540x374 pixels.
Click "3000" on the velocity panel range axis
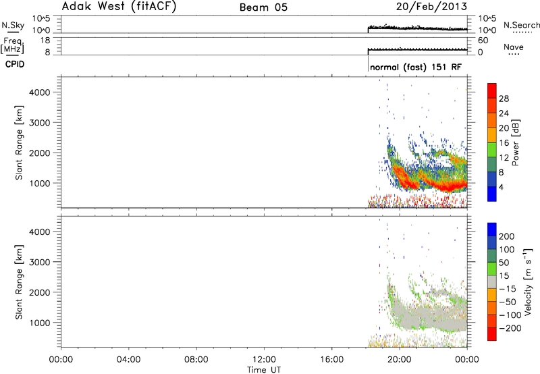tap(39, 262)
